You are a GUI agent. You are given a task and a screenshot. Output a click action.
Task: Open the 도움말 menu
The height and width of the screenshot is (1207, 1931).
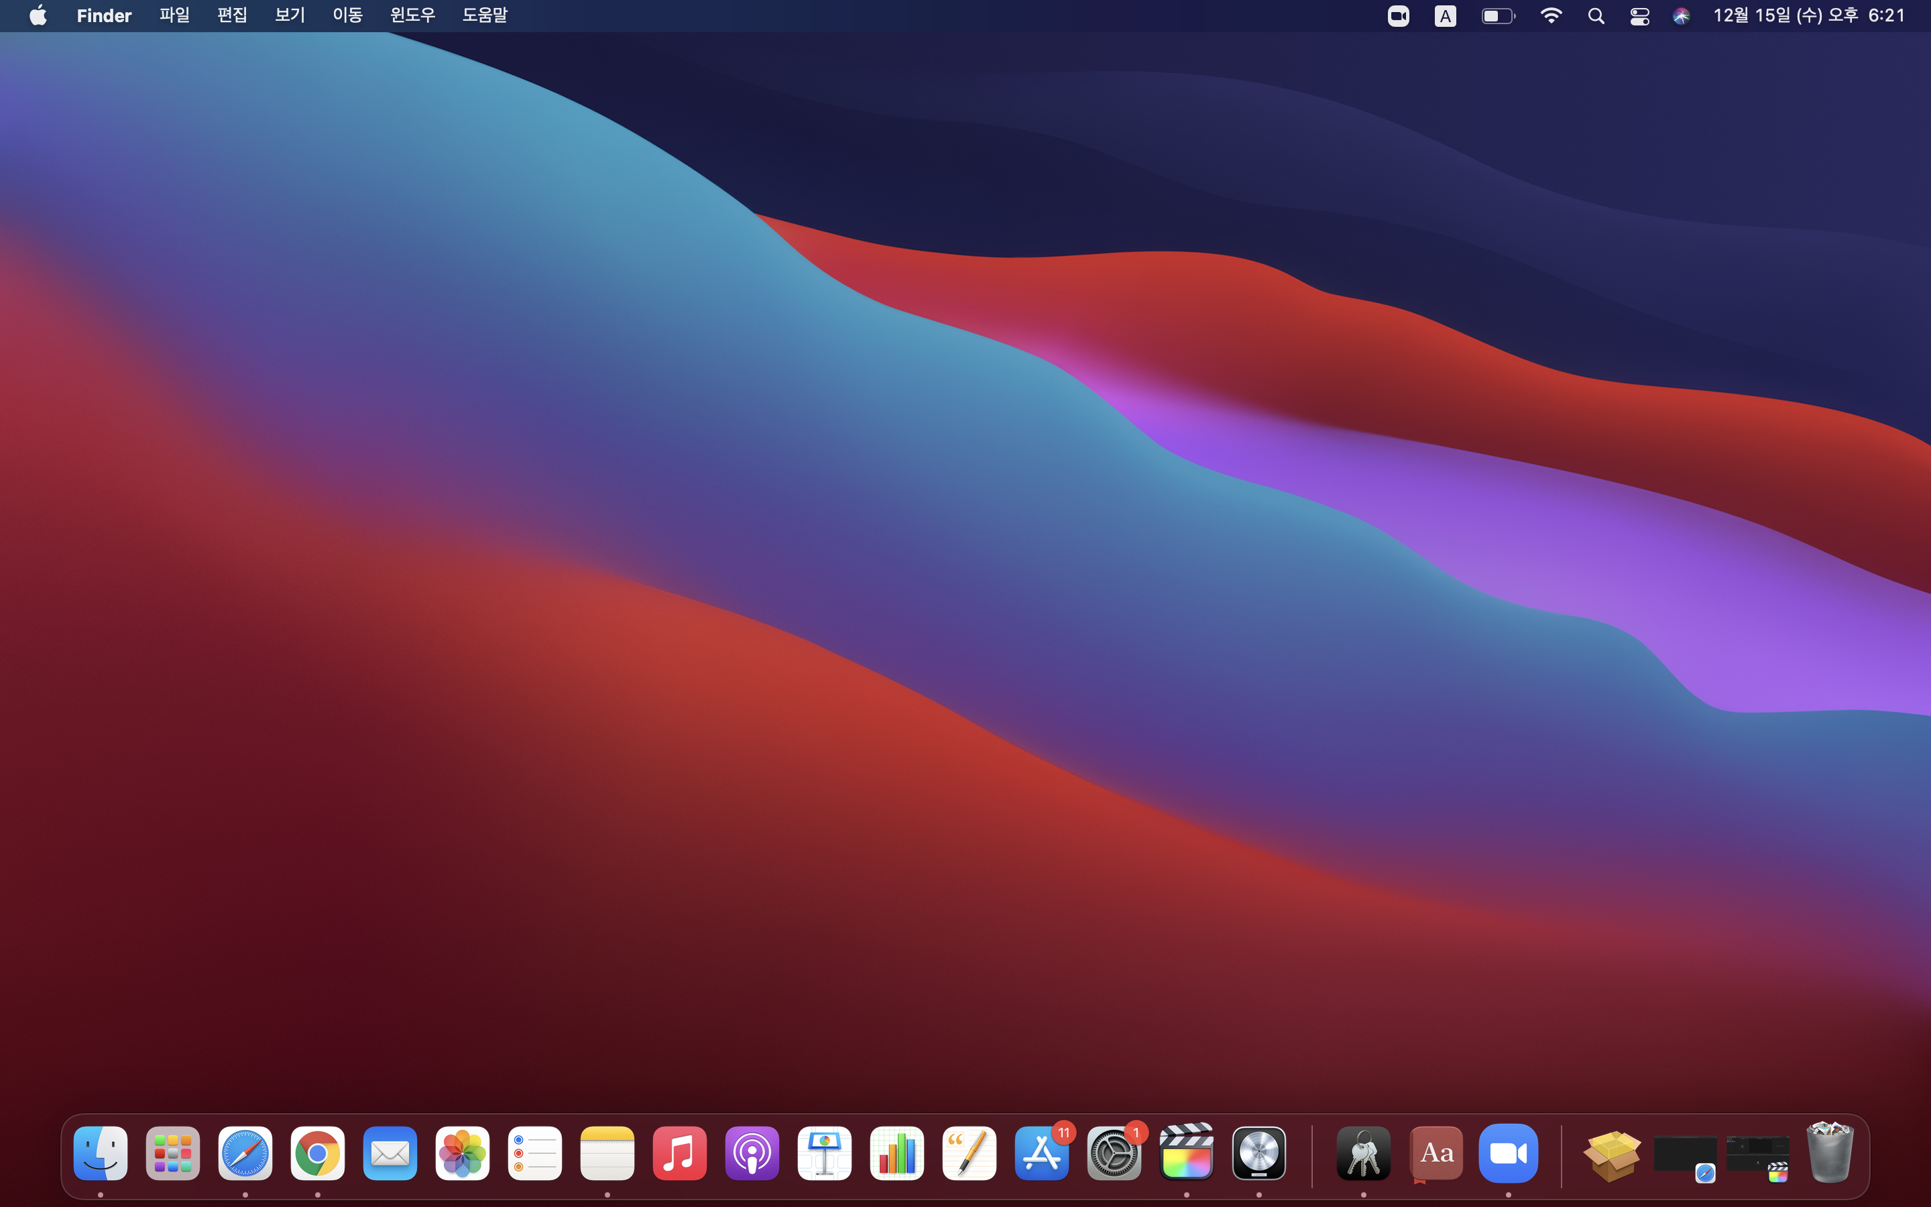[484, 16]
